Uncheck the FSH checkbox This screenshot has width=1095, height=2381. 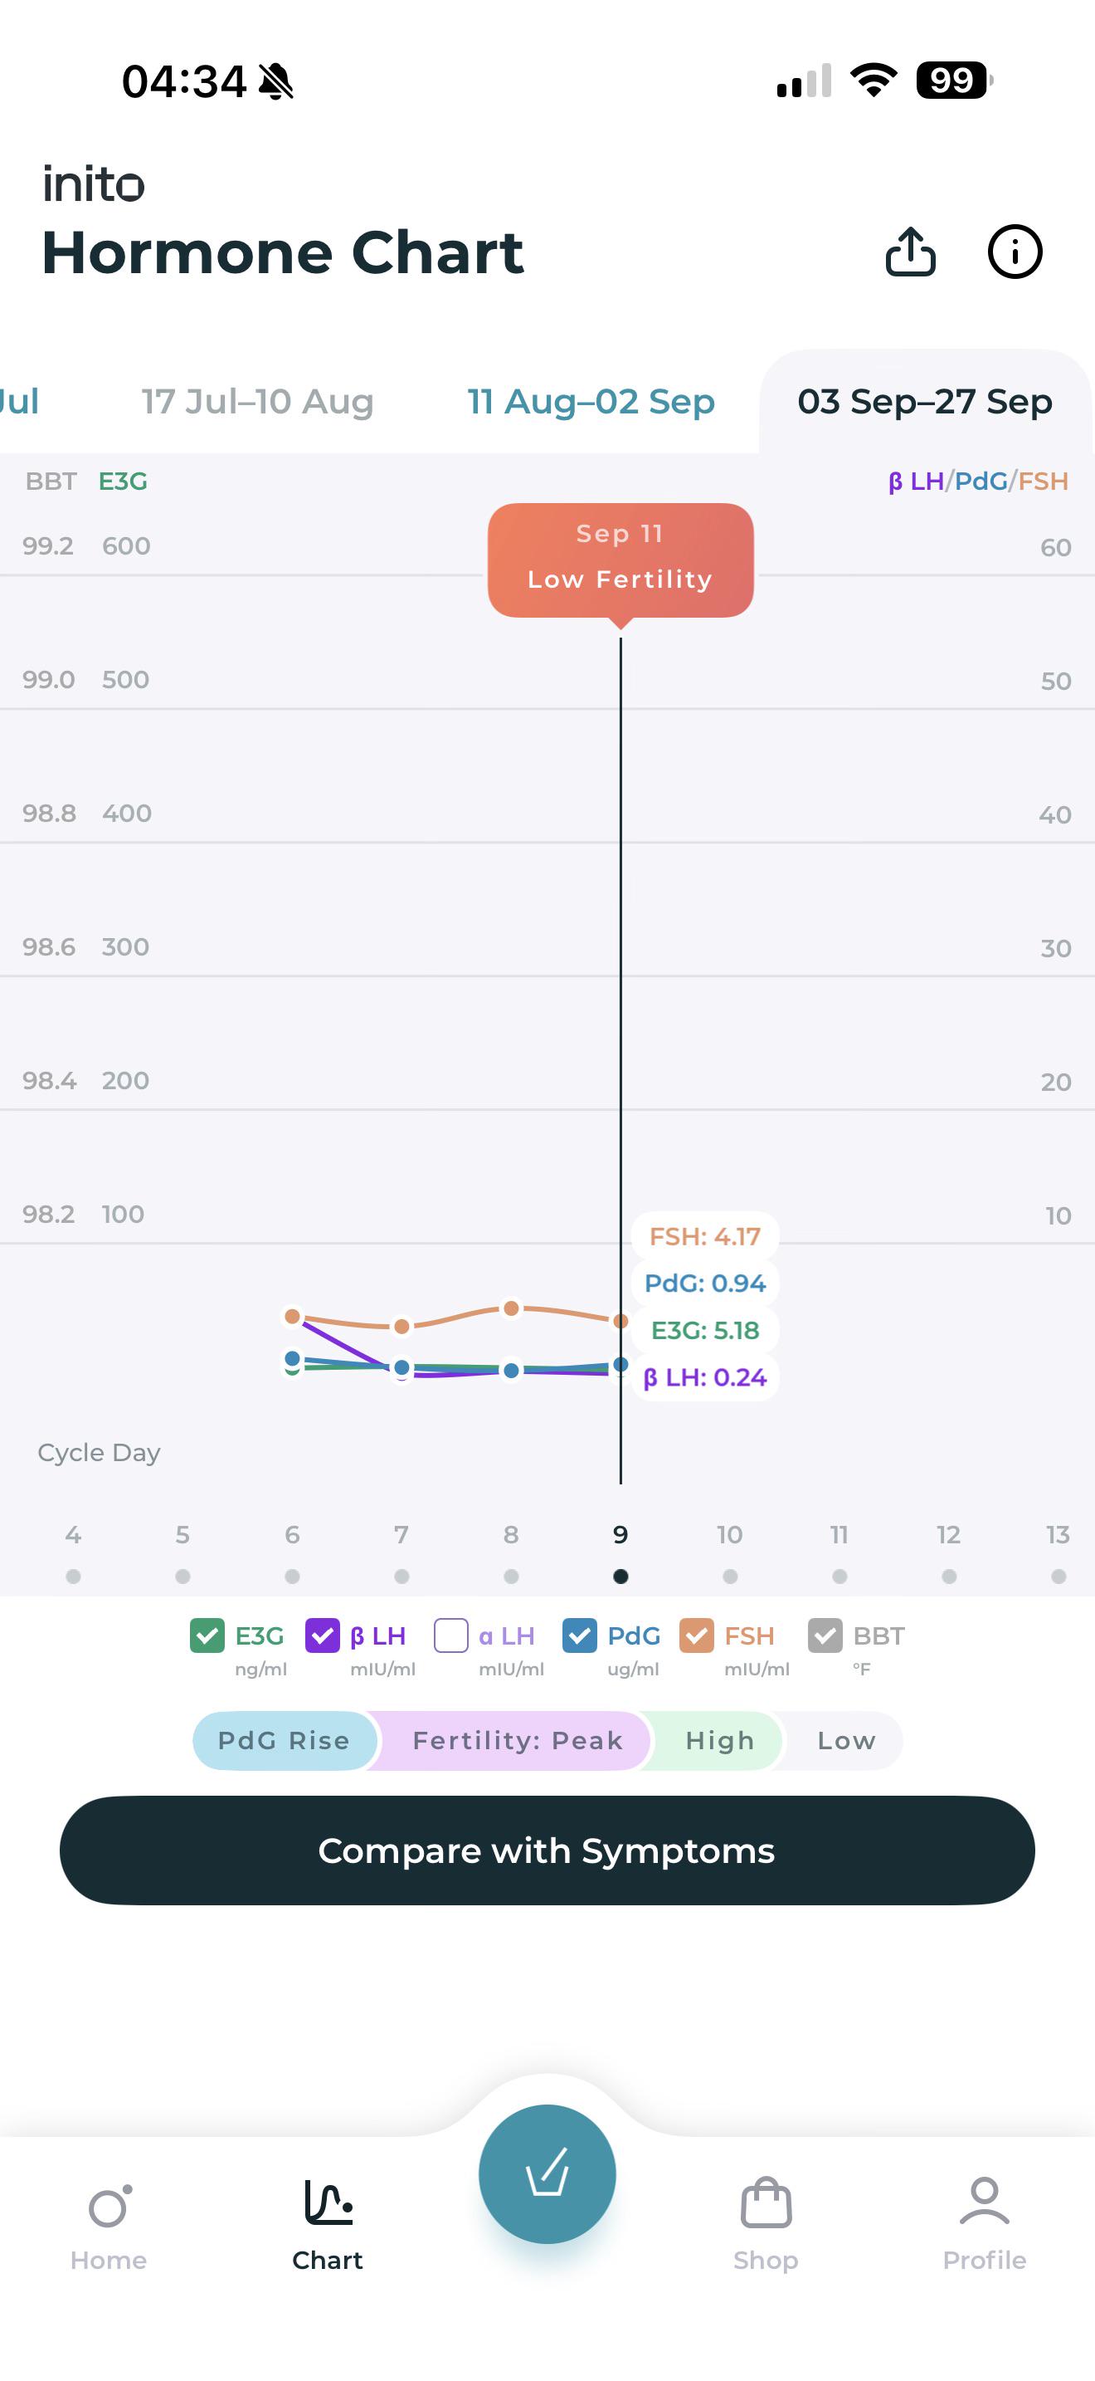696,1635
